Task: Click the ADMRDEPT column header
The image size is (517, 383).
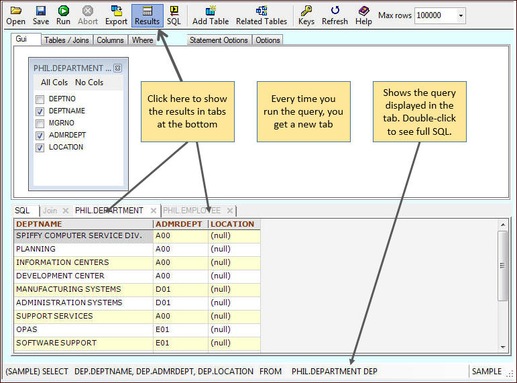Action: click(180, 224)
